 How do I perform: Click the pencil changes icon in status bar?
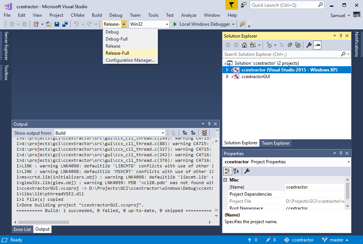pos(268,240)
